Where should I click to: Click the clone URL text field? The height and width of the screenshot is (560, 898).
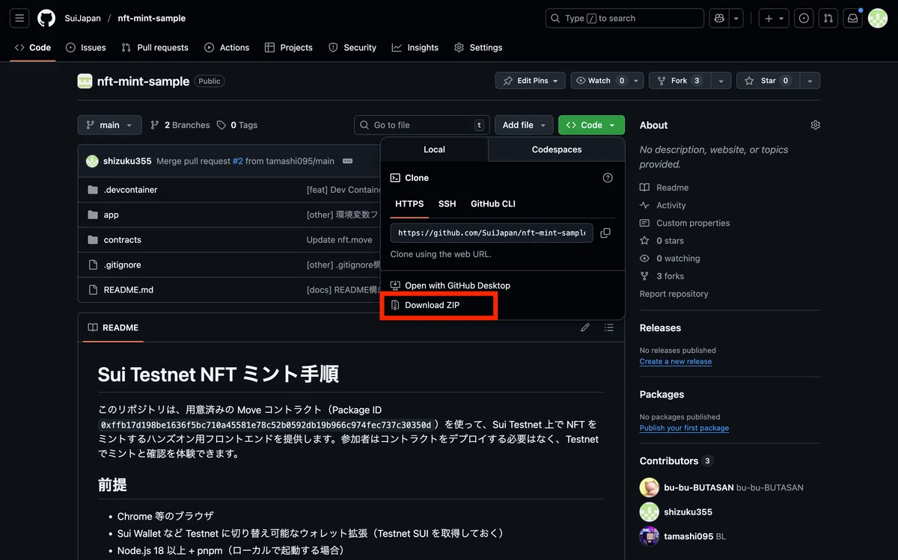(x=492, y=233)
